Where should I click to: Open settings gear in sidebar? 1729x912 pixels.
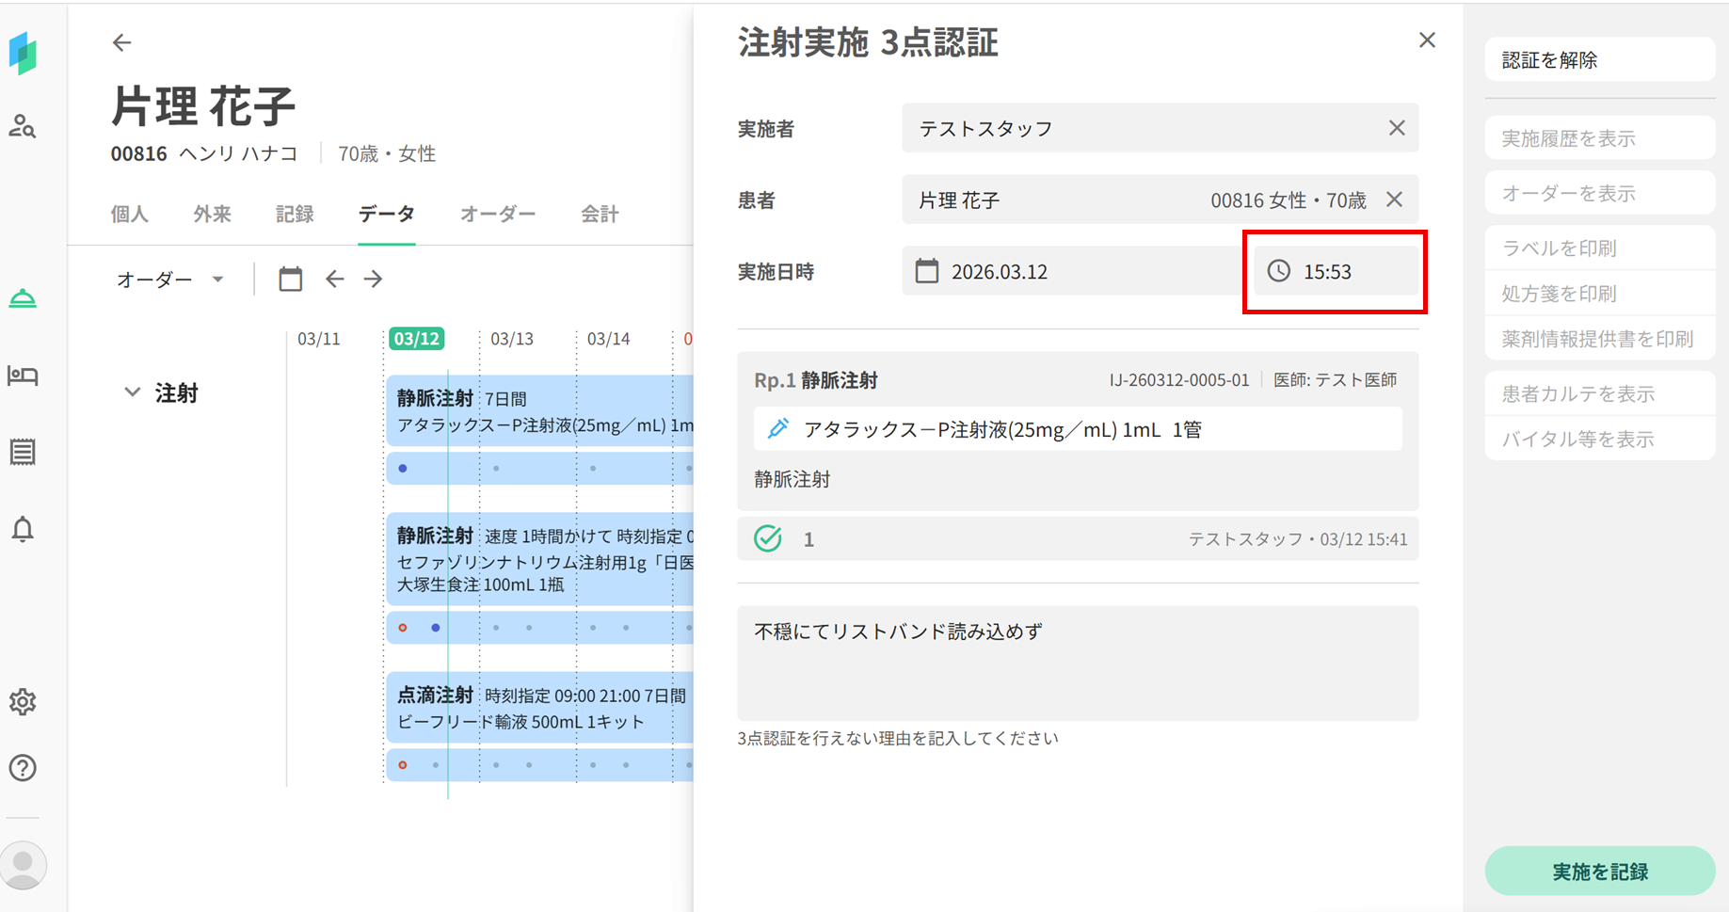coord(23,702)
